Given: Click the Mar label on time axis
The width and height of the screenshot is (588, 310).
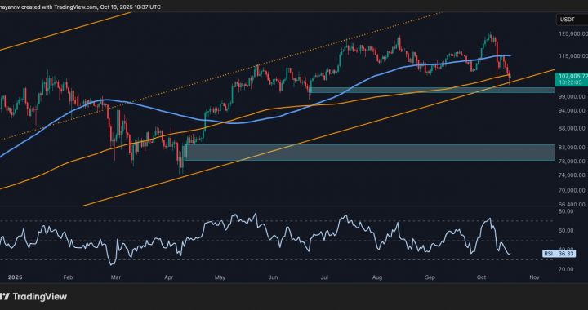Looking at the screenshot, I should 116,277.
